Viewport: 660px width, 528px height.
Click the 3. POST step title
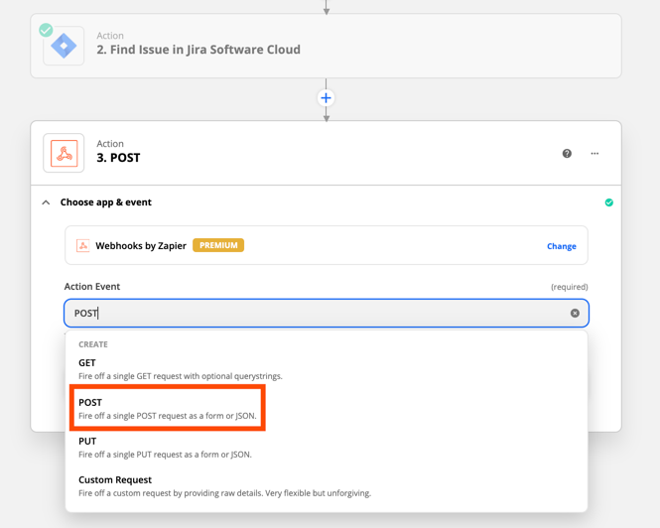[x=118, y=158]
